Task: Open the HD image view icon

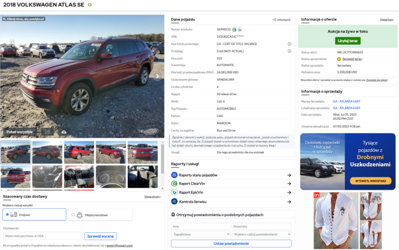Action: click(x=47, y=132)
